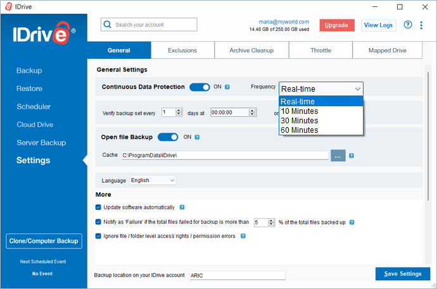Go to Backup in the sidebar
The width and height of the screenshot is (437, 289).
coord(29,71)
